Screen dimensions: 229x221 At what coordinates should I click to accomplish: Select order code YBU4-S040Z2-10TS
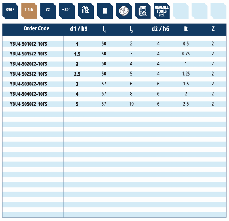coord(29,94)
